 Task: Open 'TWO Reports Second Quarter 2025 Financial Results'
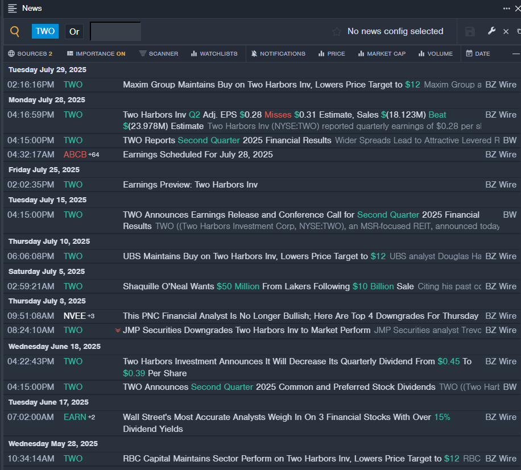[x=227, y=140]
